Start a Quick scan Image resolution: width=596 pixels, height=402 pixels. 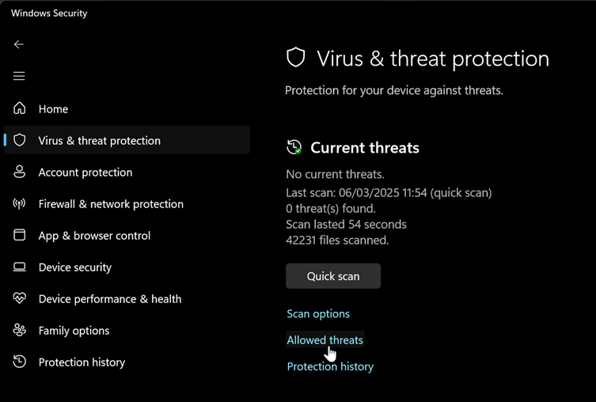[x=333, y=276]
